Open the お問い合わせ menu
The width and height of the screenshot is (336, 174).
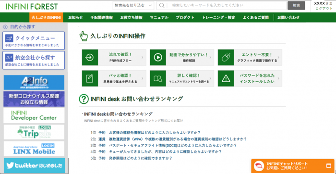tap(288, 18)
